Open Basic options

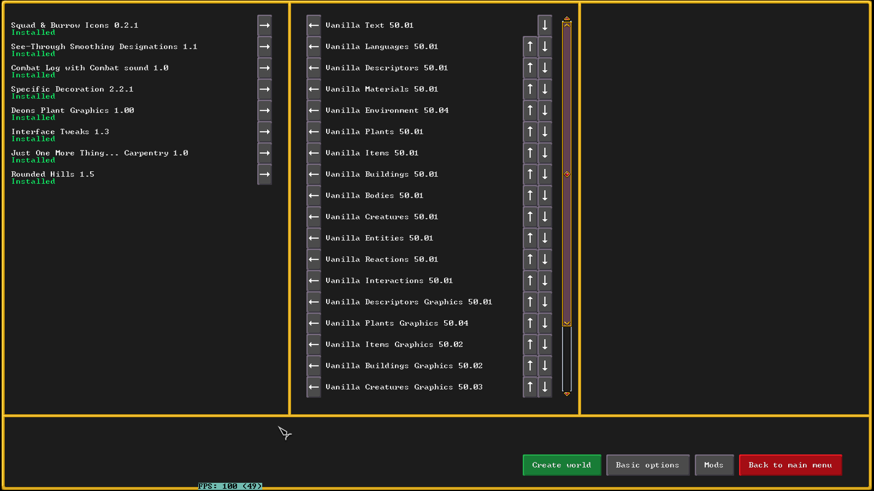(647, 465)
